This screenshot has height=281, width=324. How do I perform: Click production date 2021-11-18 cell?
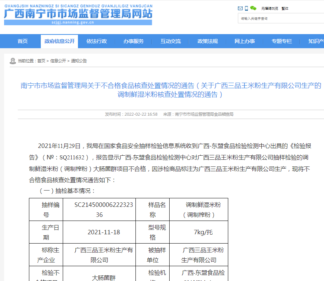click(99, 232)
